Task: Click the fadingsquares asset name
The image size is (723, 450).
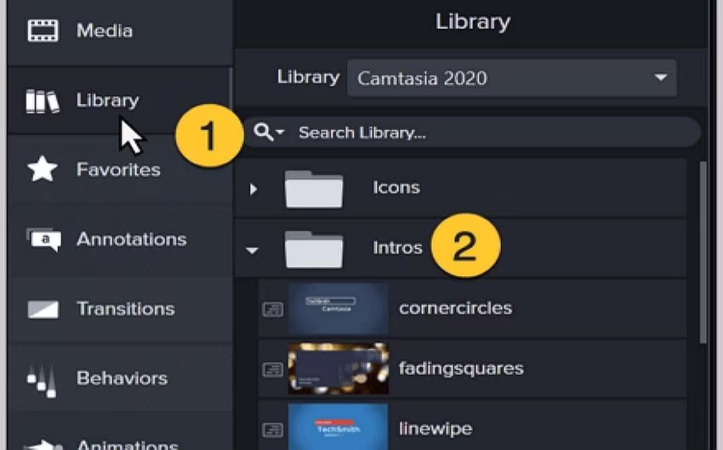Action: click(x=461, y=369)
